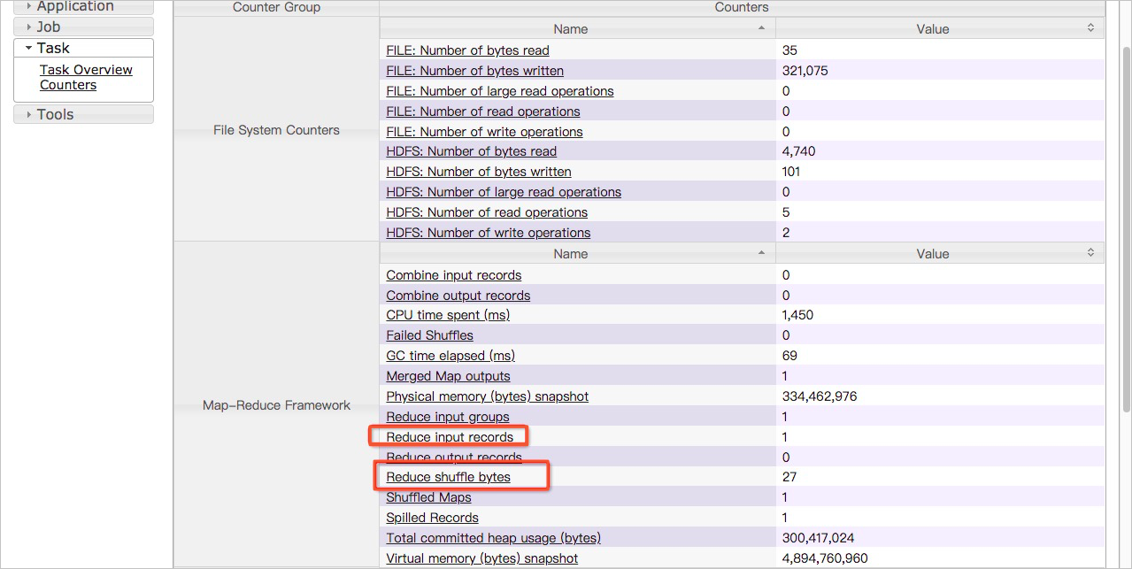Viewport: 1132px width, 569px height.
Task: Open Total committed heap usage (bytes) link
Action: [493, 538]
